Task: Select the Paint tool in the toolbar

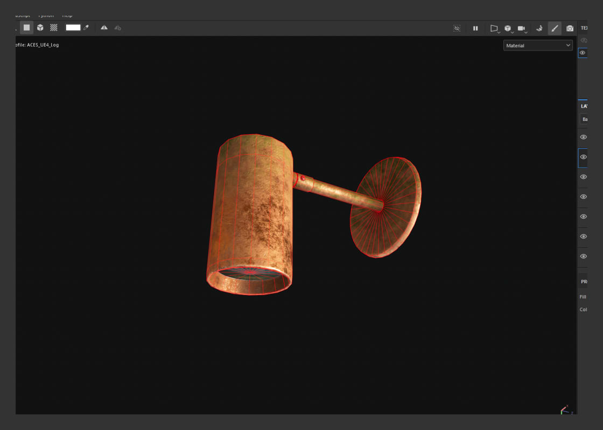Action: tap(555, 28)
